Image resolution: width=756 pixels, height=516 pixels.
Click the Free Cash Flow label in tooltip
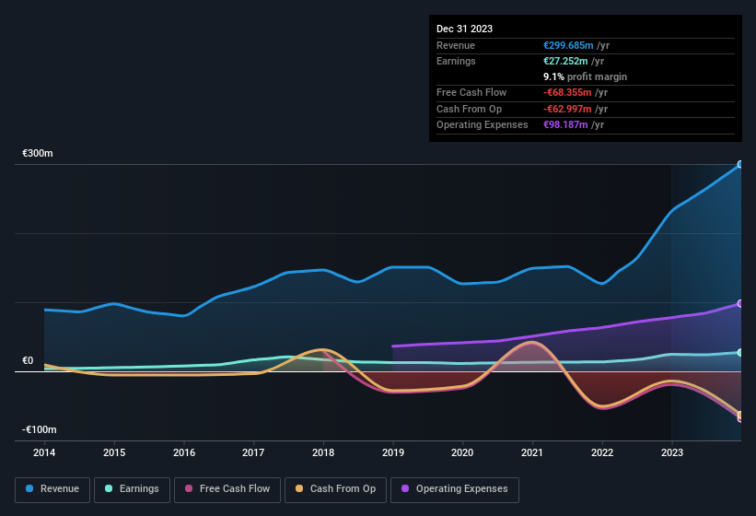pyautogui.click(x=471, y=92)
